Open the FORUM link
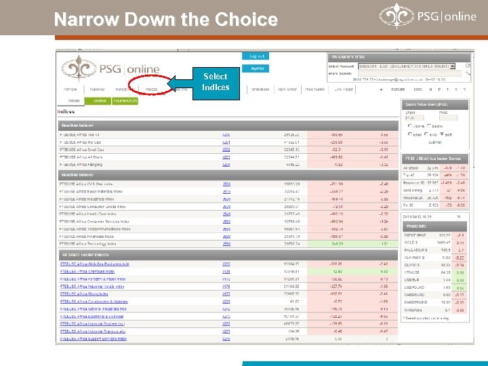The width and height of the screenshot is (488, 366). 398,89
